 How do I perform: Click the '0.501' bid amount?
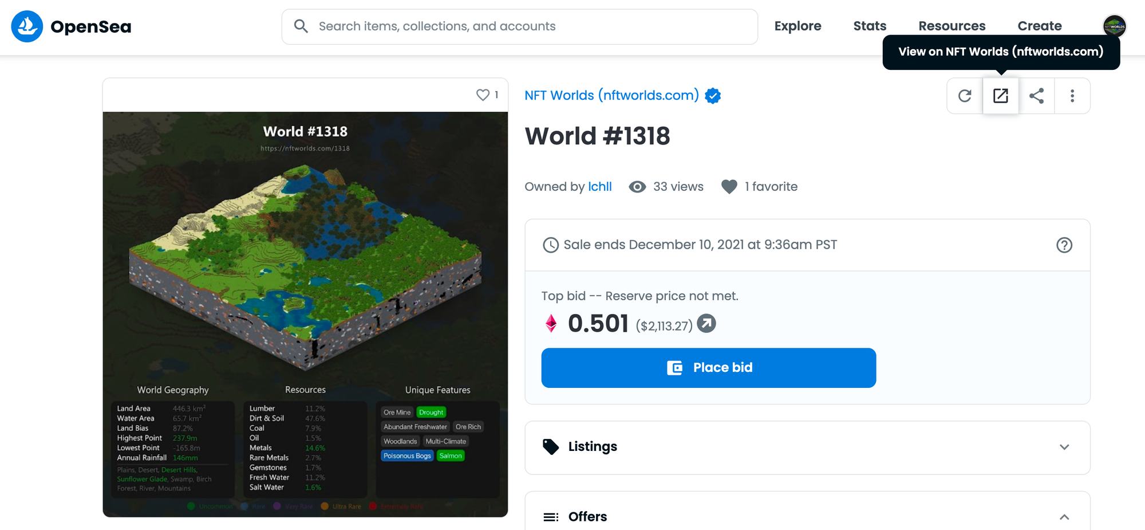[598, 324]
